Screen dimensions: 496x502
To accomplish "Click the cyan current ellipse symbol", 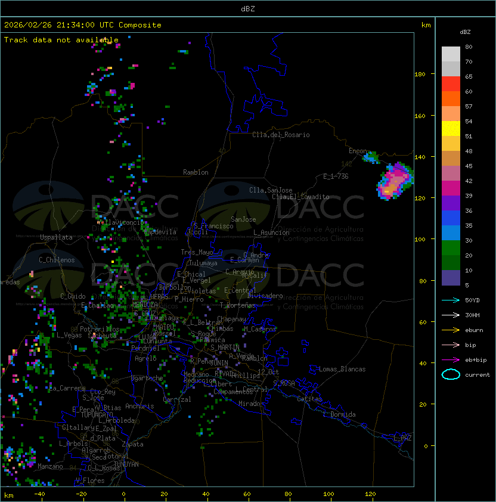I will 451,374.
